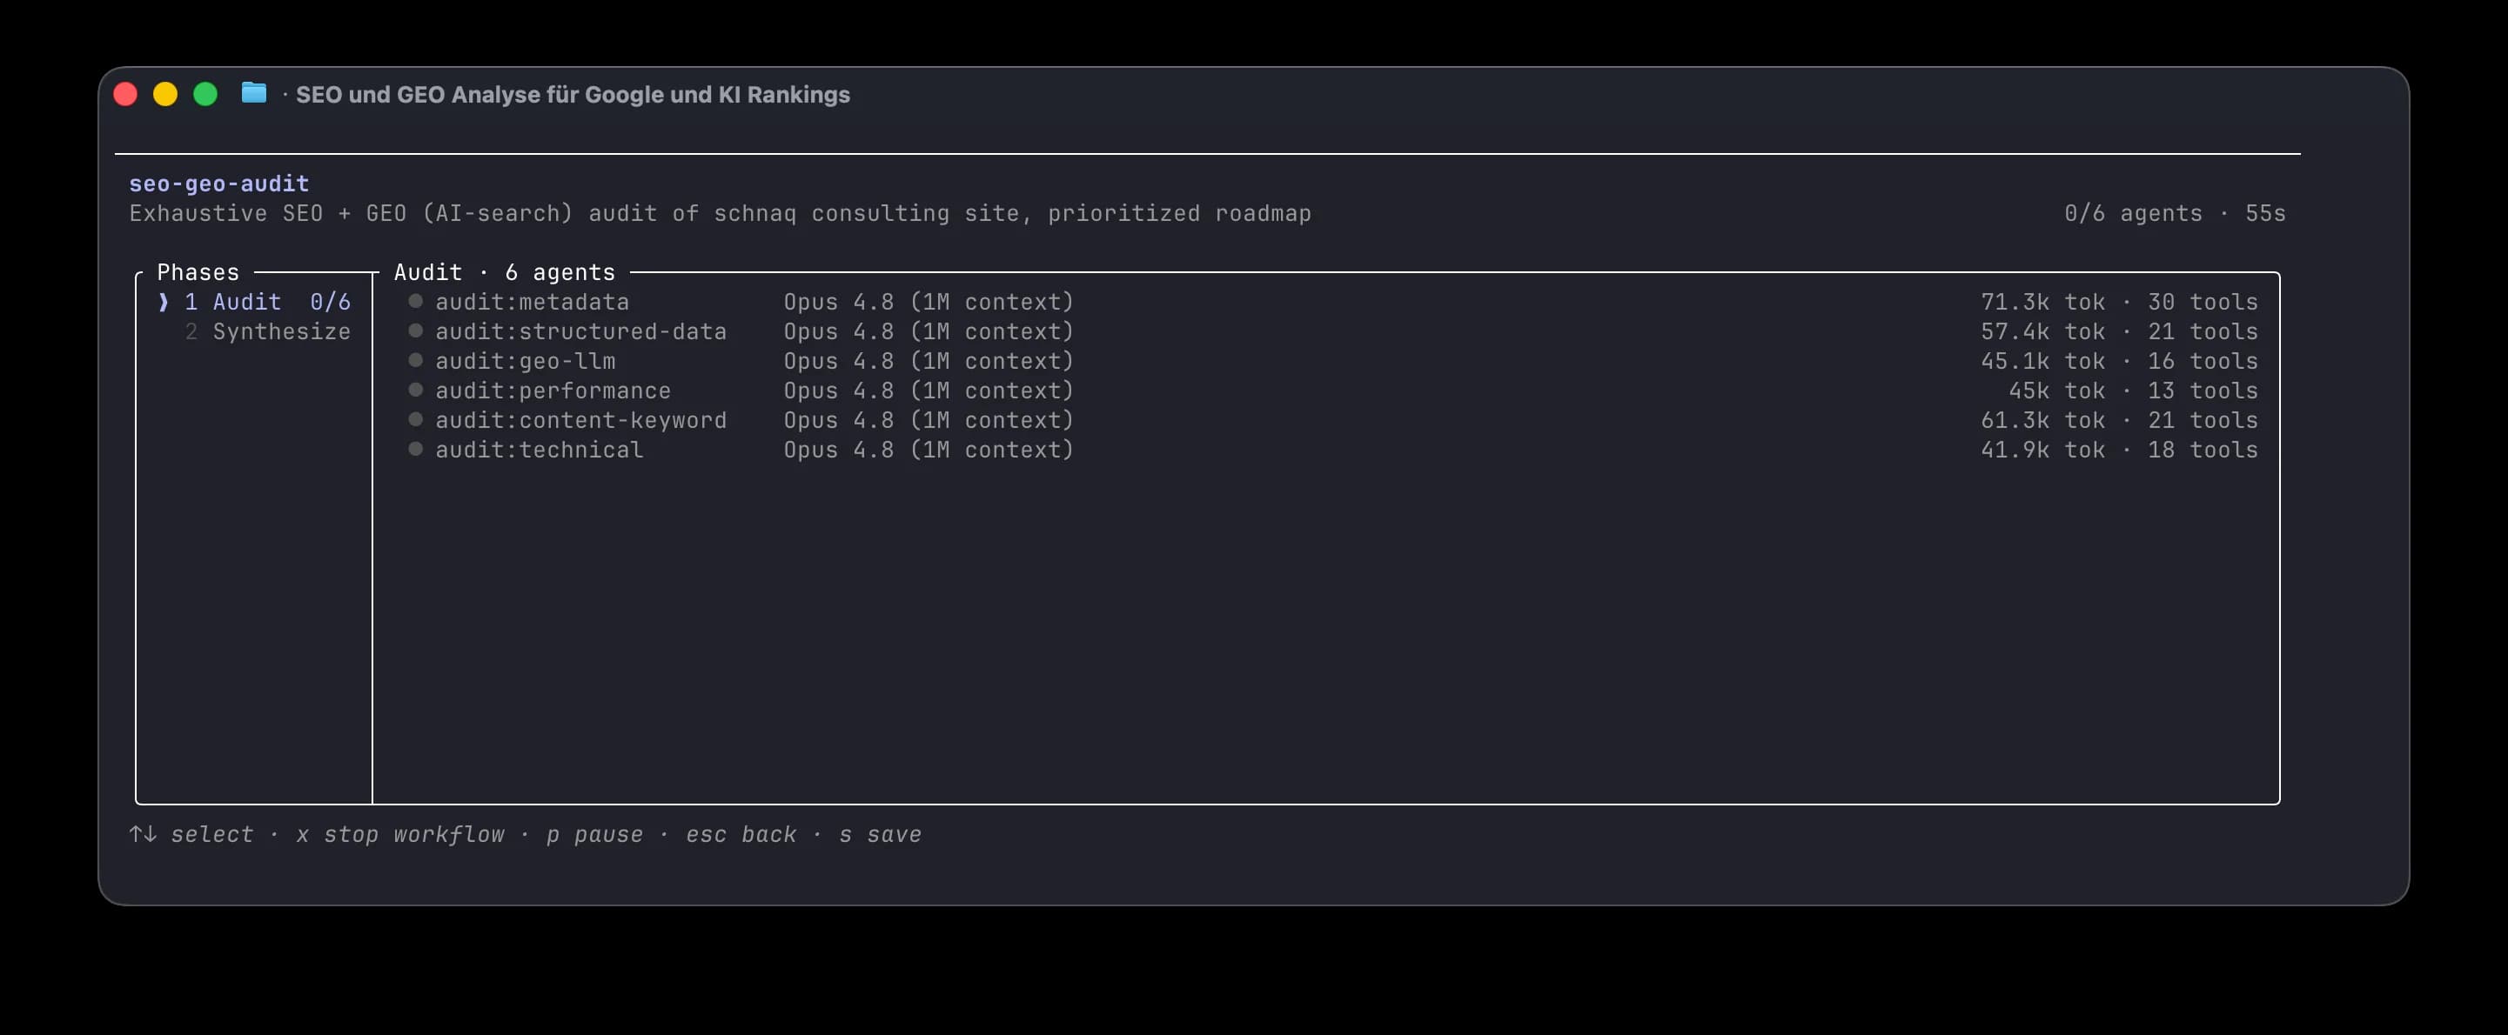Click the Phases panel heading
2508x1035 pixels.
point(198,272)
